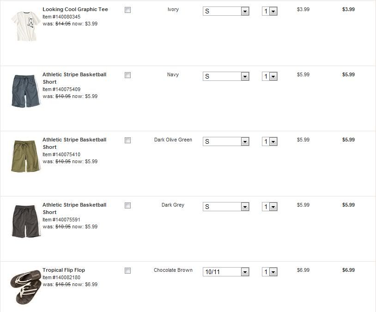Check the box for the Ivory graphic tee
The image size is (376, 312).
point(128,10)
